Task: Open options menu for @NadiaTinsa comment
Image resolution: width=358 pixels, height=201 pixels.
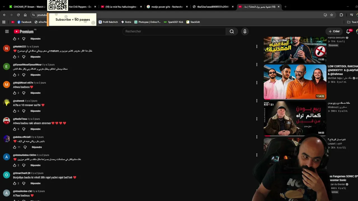Action: point(257,119)
